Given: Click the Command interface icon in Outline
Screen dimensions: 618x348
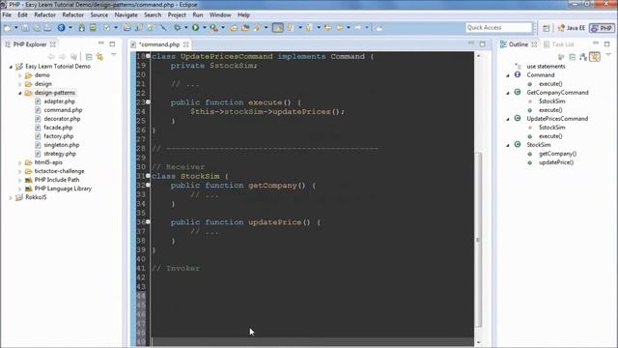Looking at the screenshot, I should click(518, 74).
